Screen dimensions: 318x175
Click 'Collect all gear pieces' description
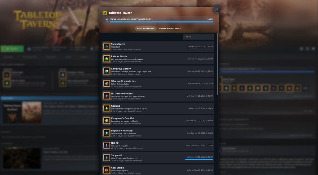coord(120,171)
